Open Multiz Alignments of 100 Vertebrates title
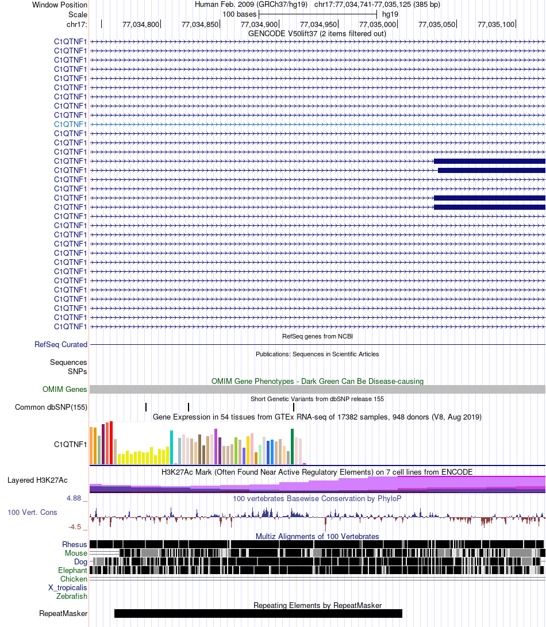 tap(317, 536)
